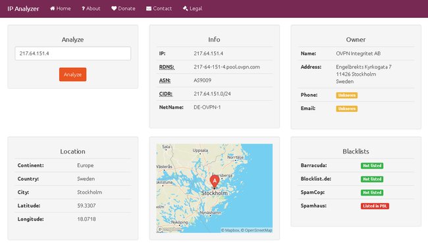Viewport: 428px width, 243px height.
Task: Click the Donate heart icon
Action: 114,9
